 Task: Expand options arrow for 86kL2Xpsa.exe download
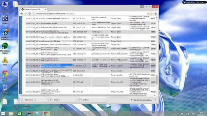[x=47, y=99]
